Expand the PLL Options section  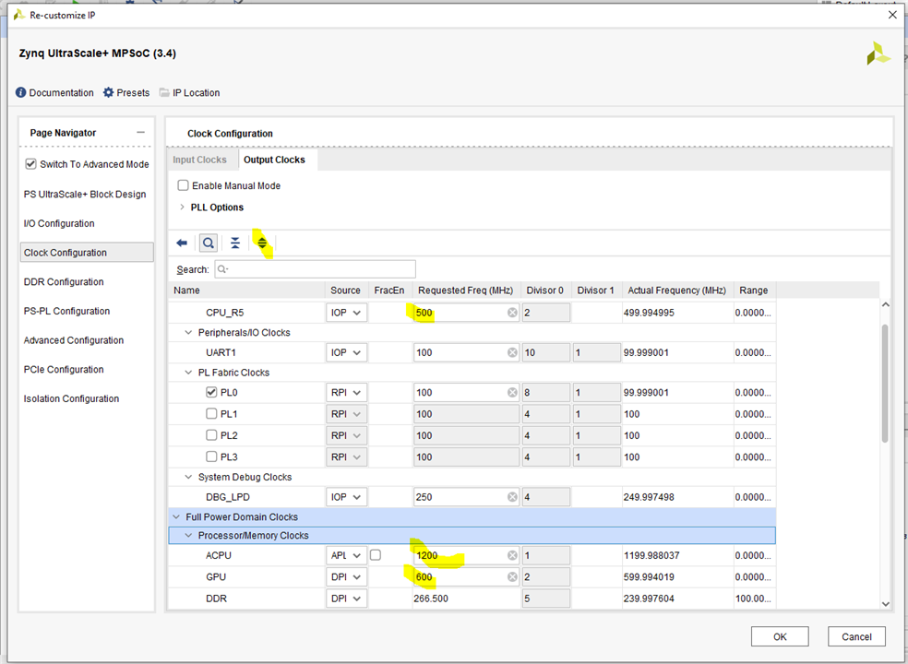(182, 207)
